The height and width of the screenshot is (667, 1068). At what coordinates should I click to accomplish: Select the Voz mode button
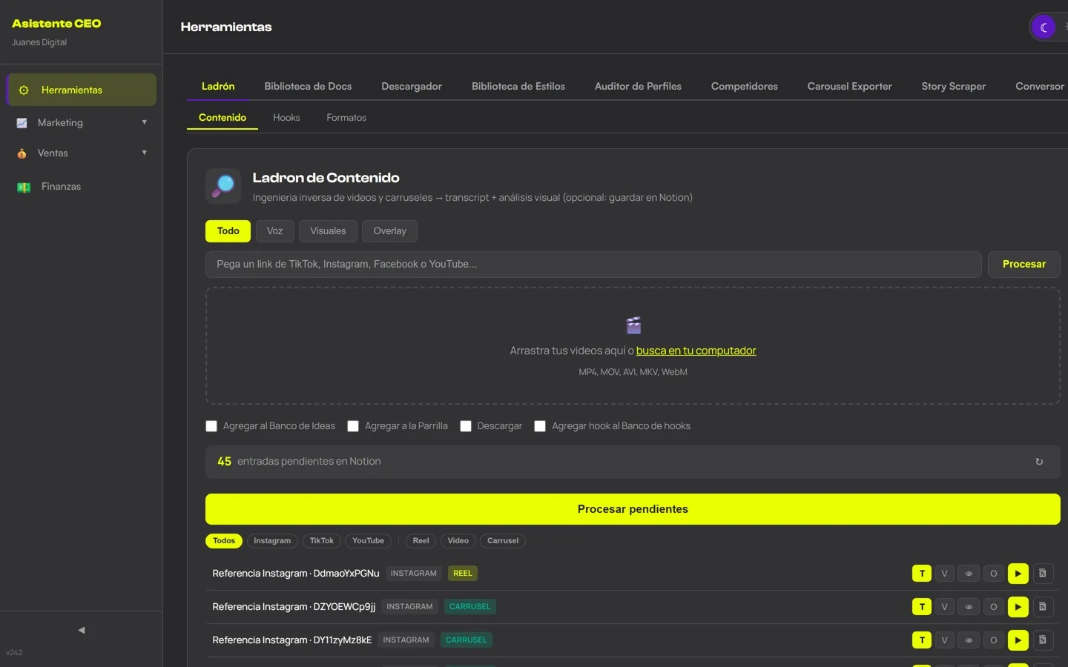(274, 231)
